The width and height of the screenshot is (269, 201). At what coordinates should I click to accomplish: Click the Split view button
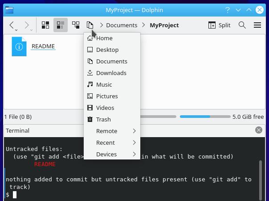[x=219, y=25]
